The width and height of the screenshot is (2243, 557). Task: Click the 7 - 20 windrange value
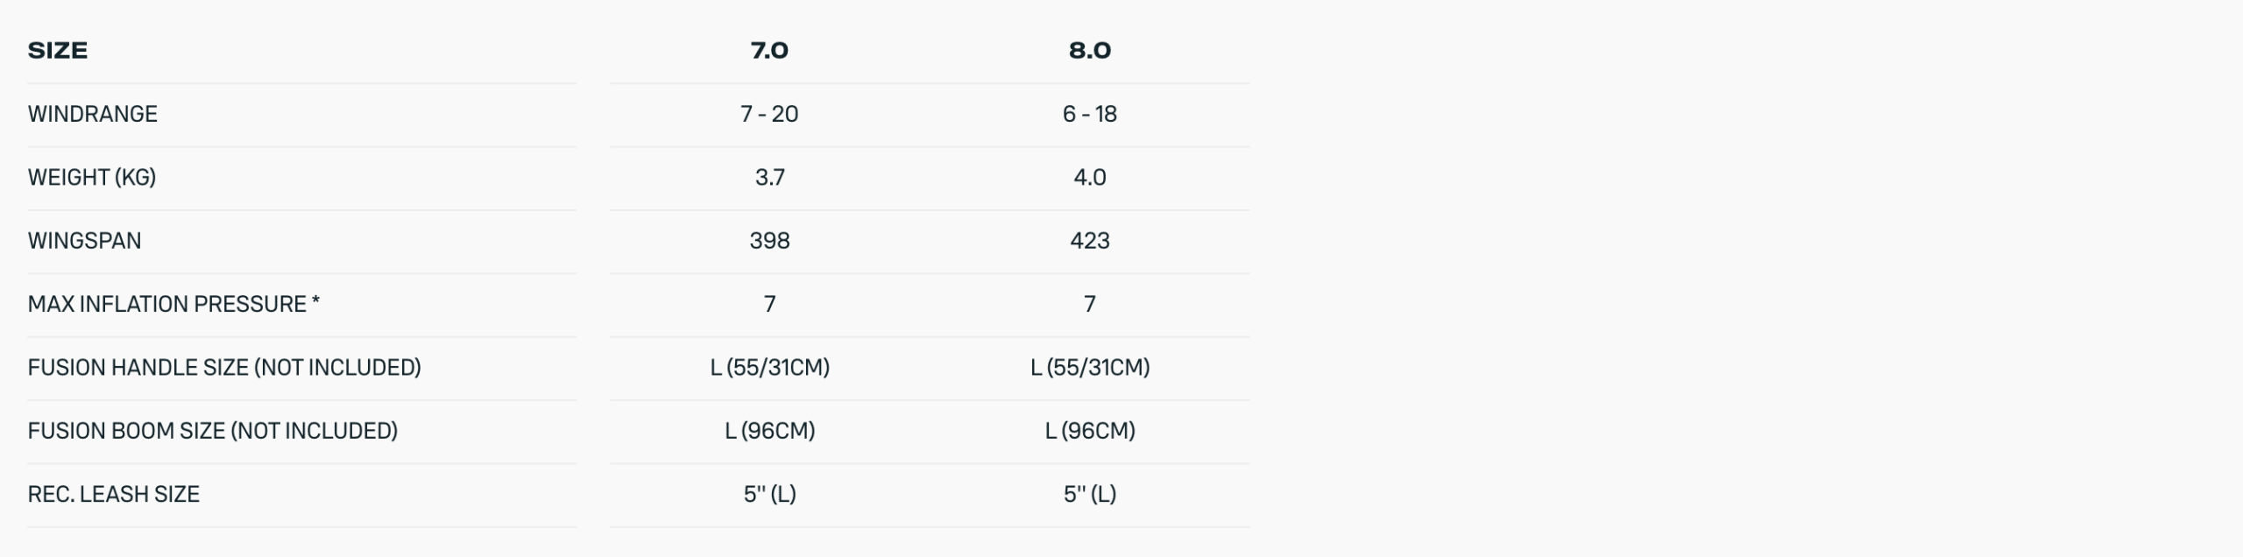(769, 114)
